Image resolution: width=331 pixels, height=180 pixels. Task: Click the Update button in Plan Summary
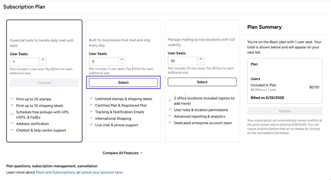coord(285,111)
